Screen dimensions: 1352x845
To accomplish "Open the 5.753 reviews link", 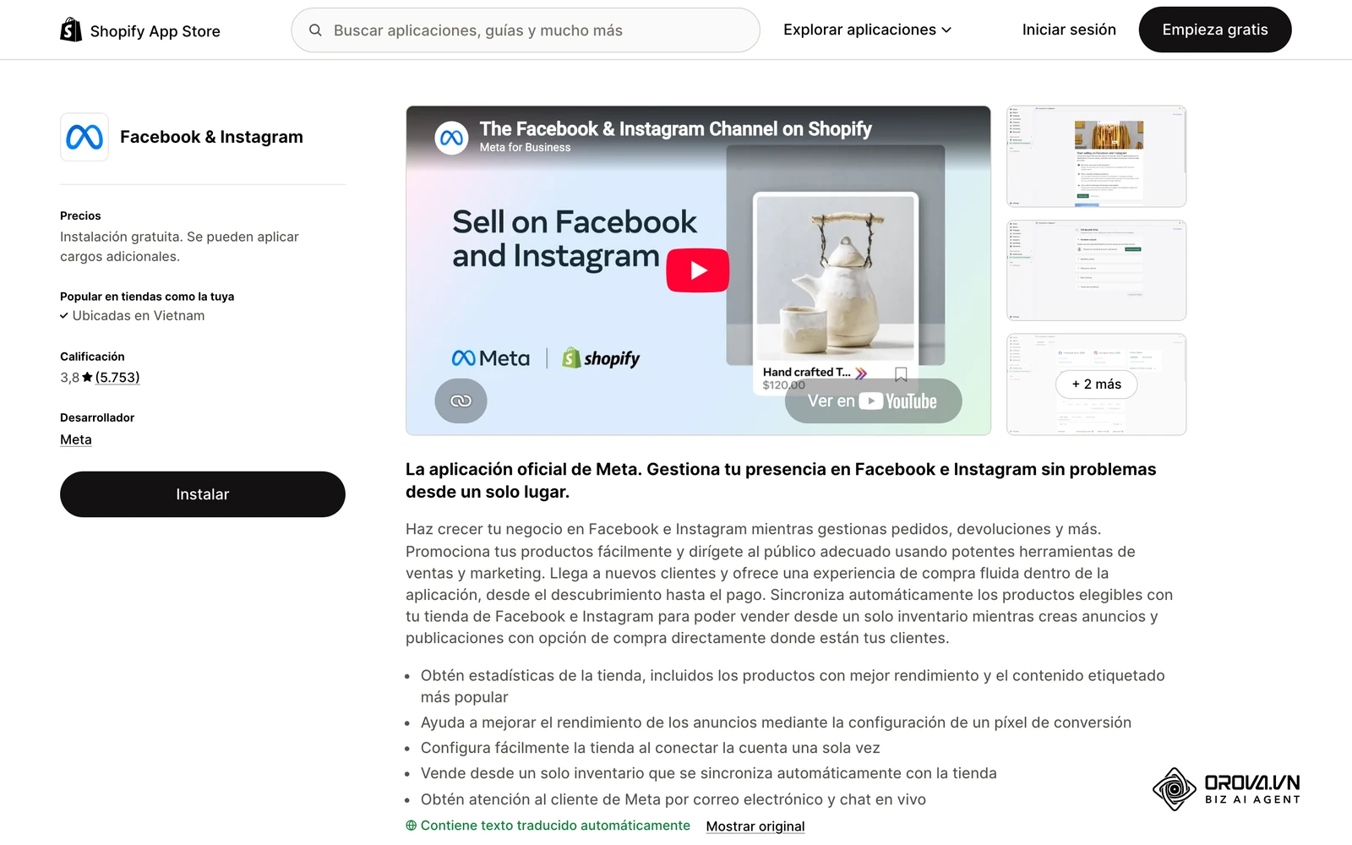I will 117,377.
